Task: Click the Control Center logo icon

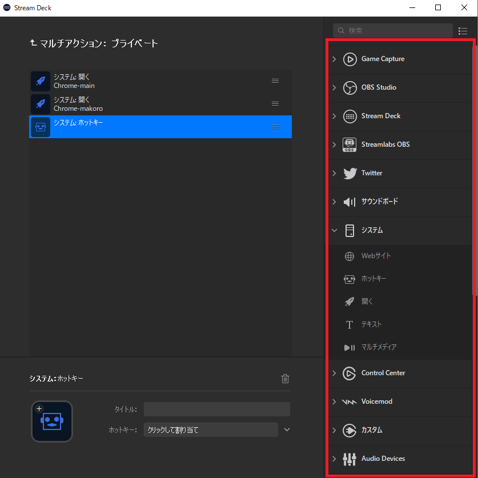Action: pyautogui.click(x=349, y=373)
